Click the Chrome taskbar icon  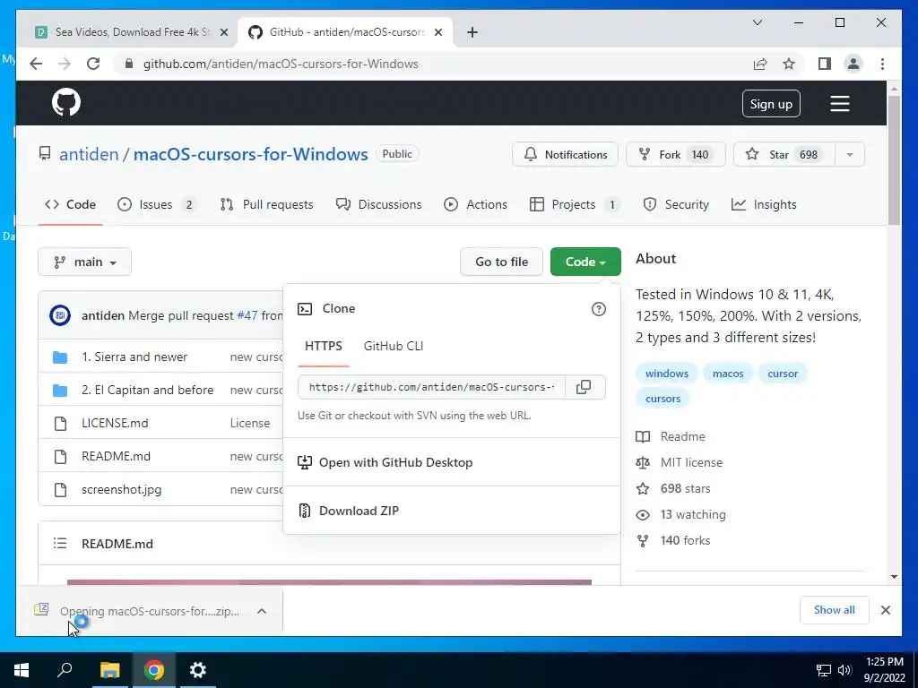(154, 670)
